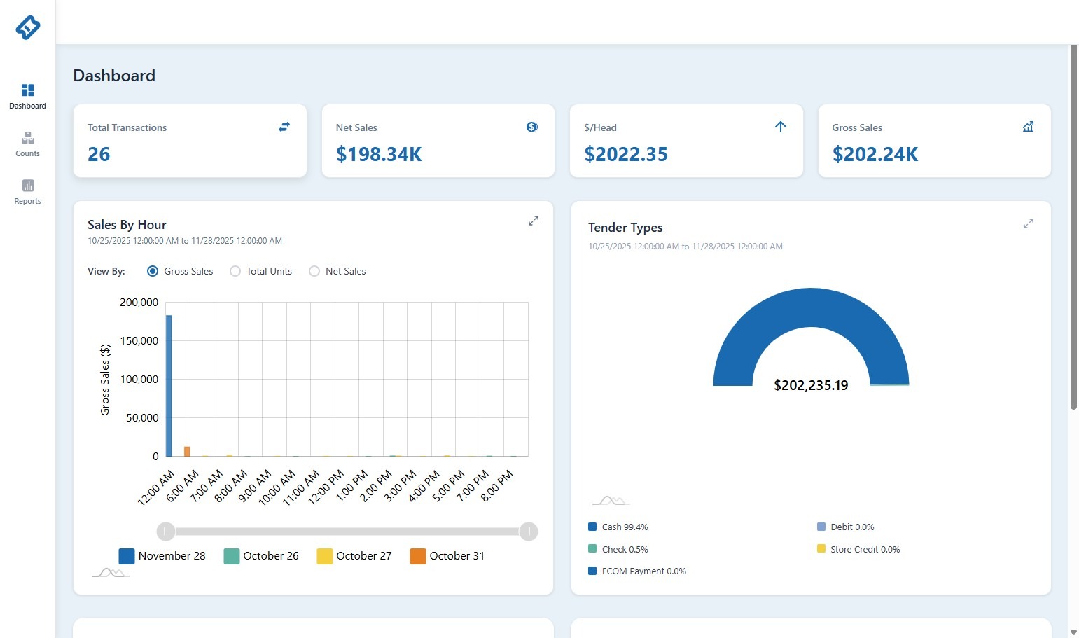Toggle the Store Credit 0.0% legend entry
1079x638 pixels.
[858, 549]
